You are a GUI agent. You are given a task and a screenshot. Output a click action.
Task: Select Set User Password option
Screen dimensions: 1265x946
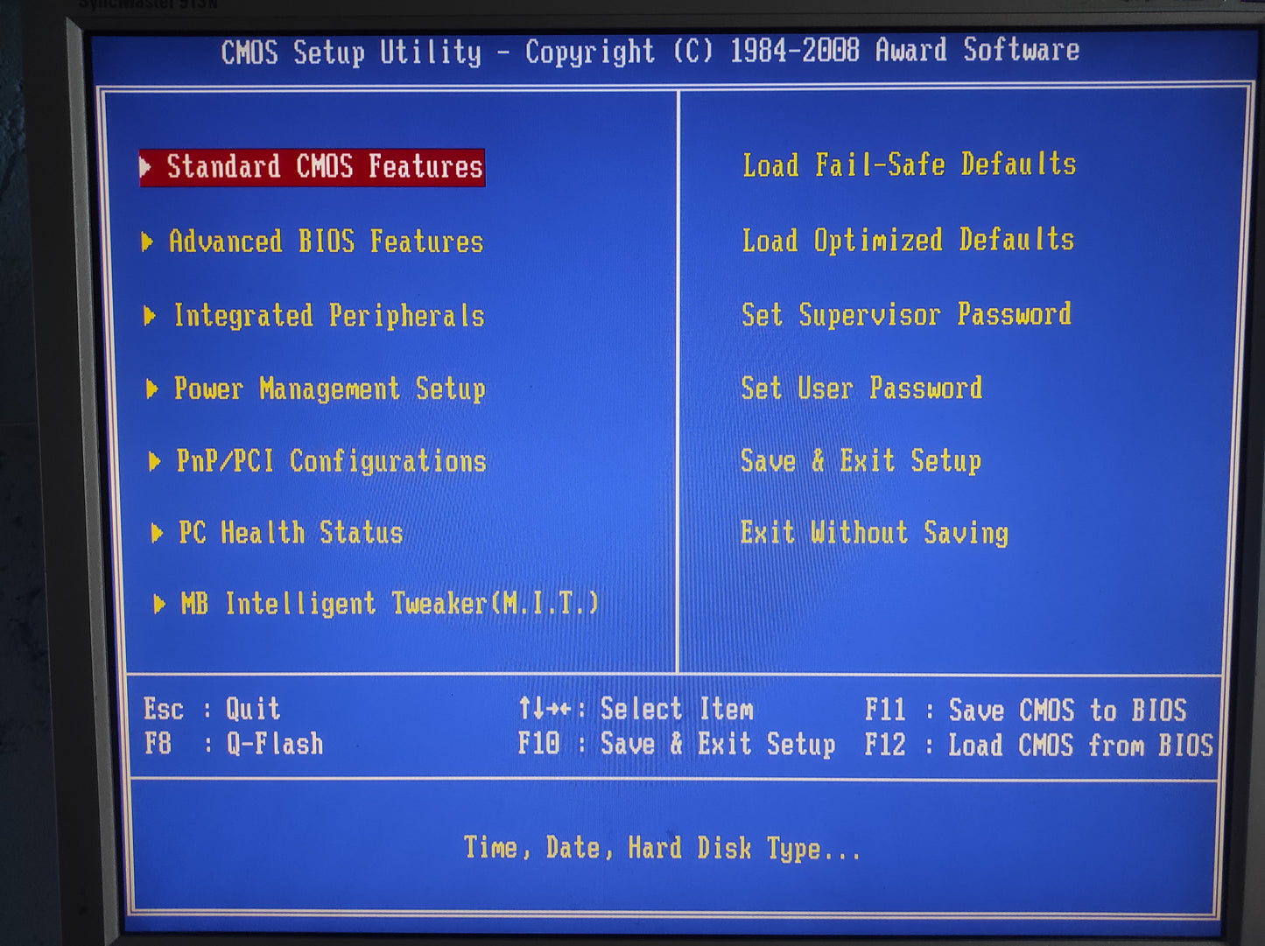pyautogui.click(x=861, y=388)
